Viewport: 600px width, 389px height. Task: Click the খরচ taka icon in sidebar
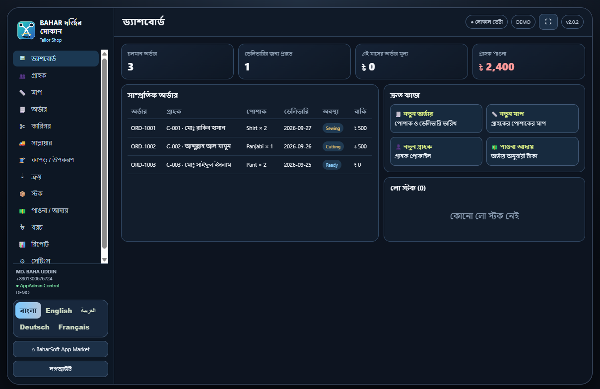[x=22, y=227]
